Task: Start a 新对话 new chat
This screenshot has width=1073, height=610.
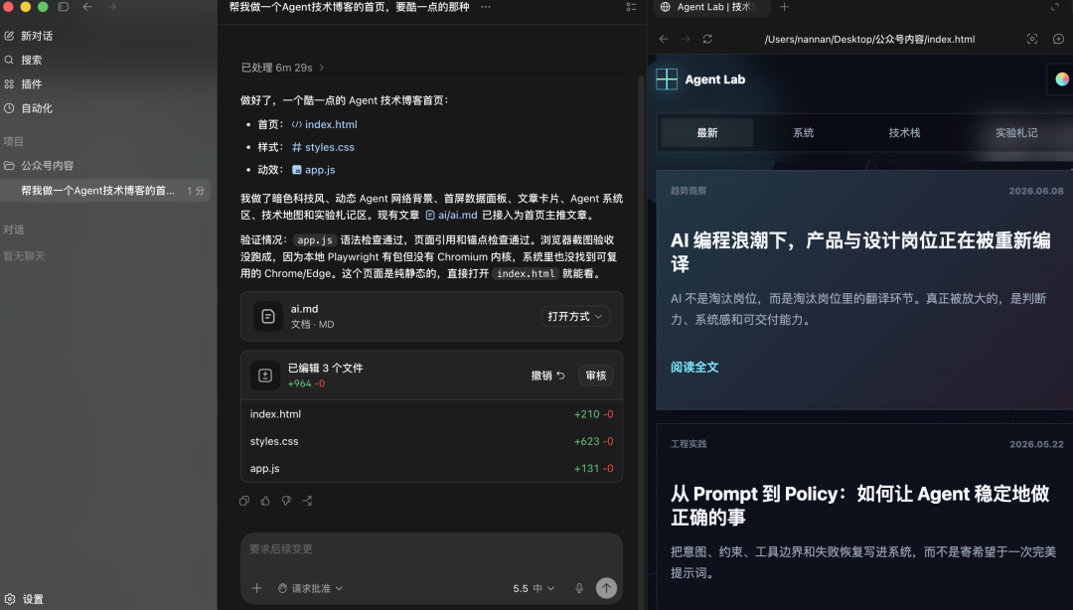Action: (x=28, y=36)
